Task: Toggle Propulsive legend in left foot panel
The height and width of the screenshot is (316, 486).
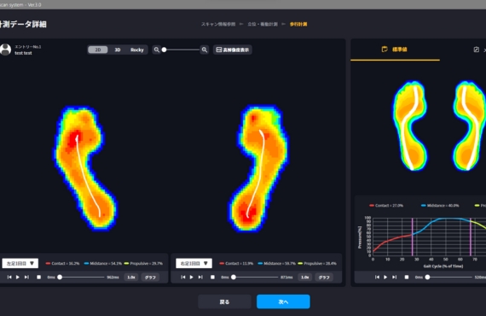Action: pos(143,263)
